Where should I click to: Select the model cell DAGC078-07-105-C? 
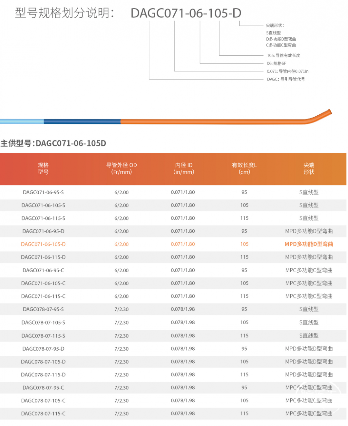(x=43, y=401)
